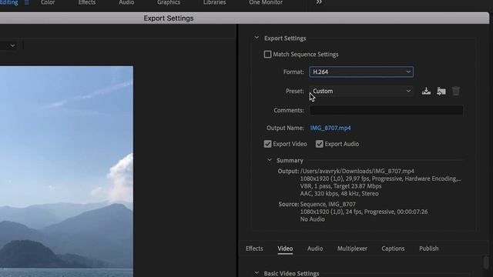Click the settings panel vertical scrollbar
Viewport: 493px width, 277px height.
486,262
